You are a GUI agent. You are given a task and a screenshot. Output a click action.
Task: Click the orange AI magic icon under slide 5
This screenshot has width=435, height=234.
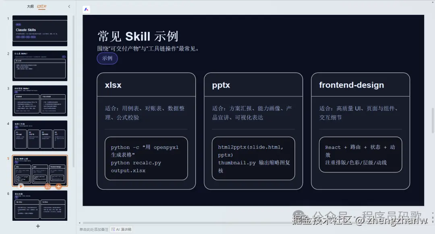coord(48,186)
